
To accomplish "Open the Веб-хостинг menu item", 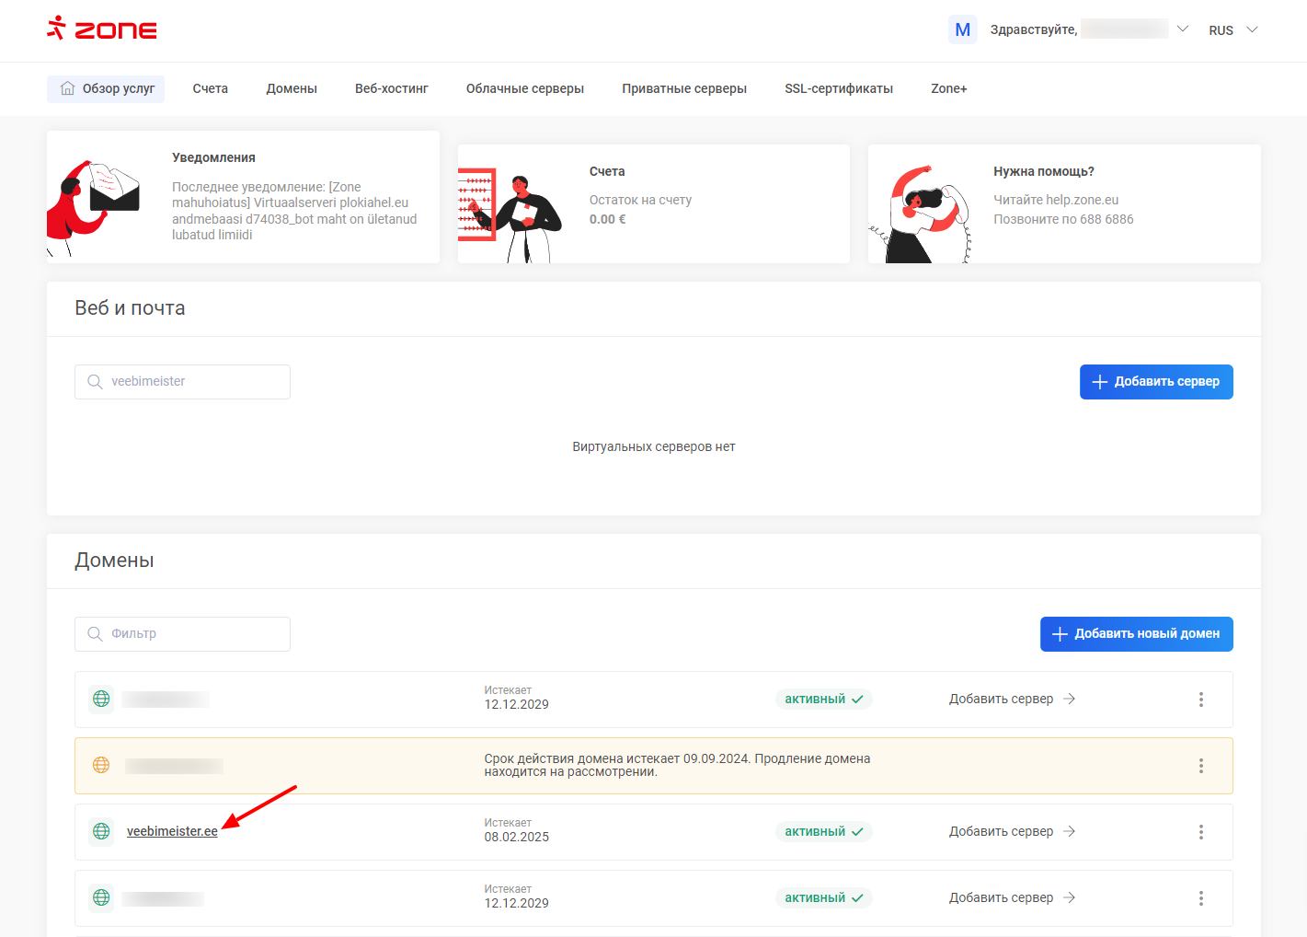I will tap(391, 89).
